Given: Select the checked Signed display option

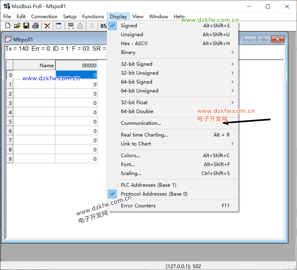Looking at the screenshot, I should [x=129, y=26].
